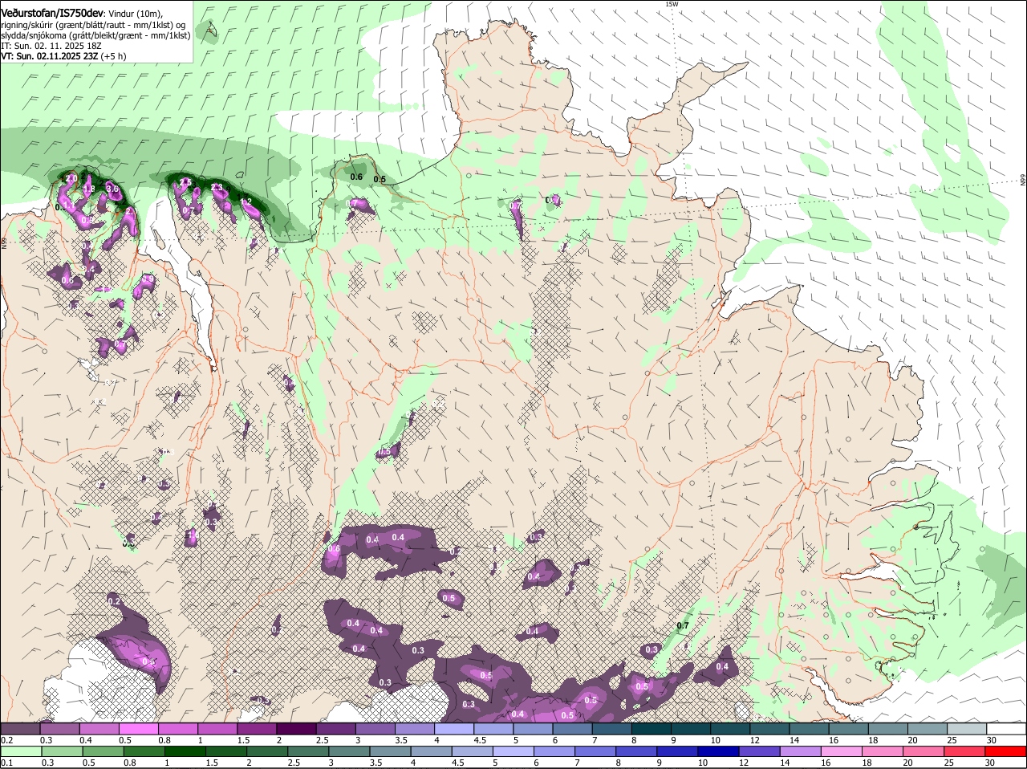The height and width of the screenshot is (769, 1027).
Task: Click the 1.5 purple swatch in upper legend row
Action: (257, 728)
